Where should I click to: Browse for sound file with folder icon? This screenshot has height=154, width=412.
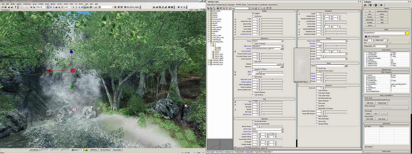point(346,66)
